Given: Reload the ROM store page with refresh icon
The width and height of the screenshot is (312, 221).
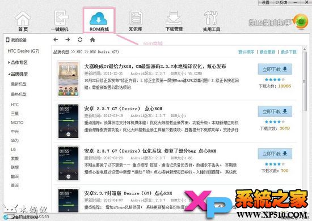Looking at the screenshot, I should (x=80, y=40).
